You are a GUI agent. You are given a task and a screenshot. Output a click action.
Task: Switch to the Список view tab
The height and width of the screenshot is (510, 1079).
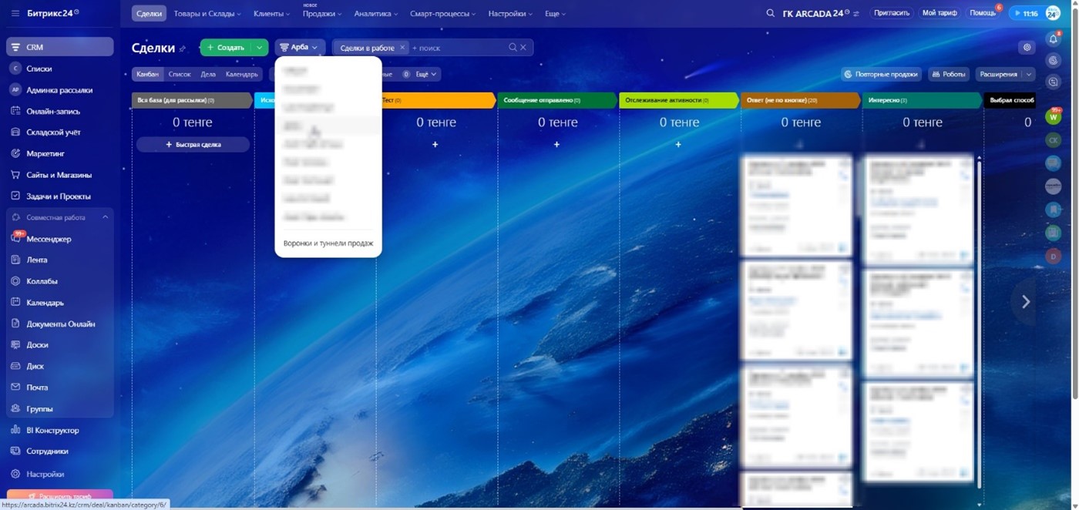[180, 74]
